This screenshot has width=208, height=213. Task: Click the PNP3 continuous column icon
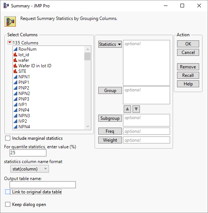point(15,99)
